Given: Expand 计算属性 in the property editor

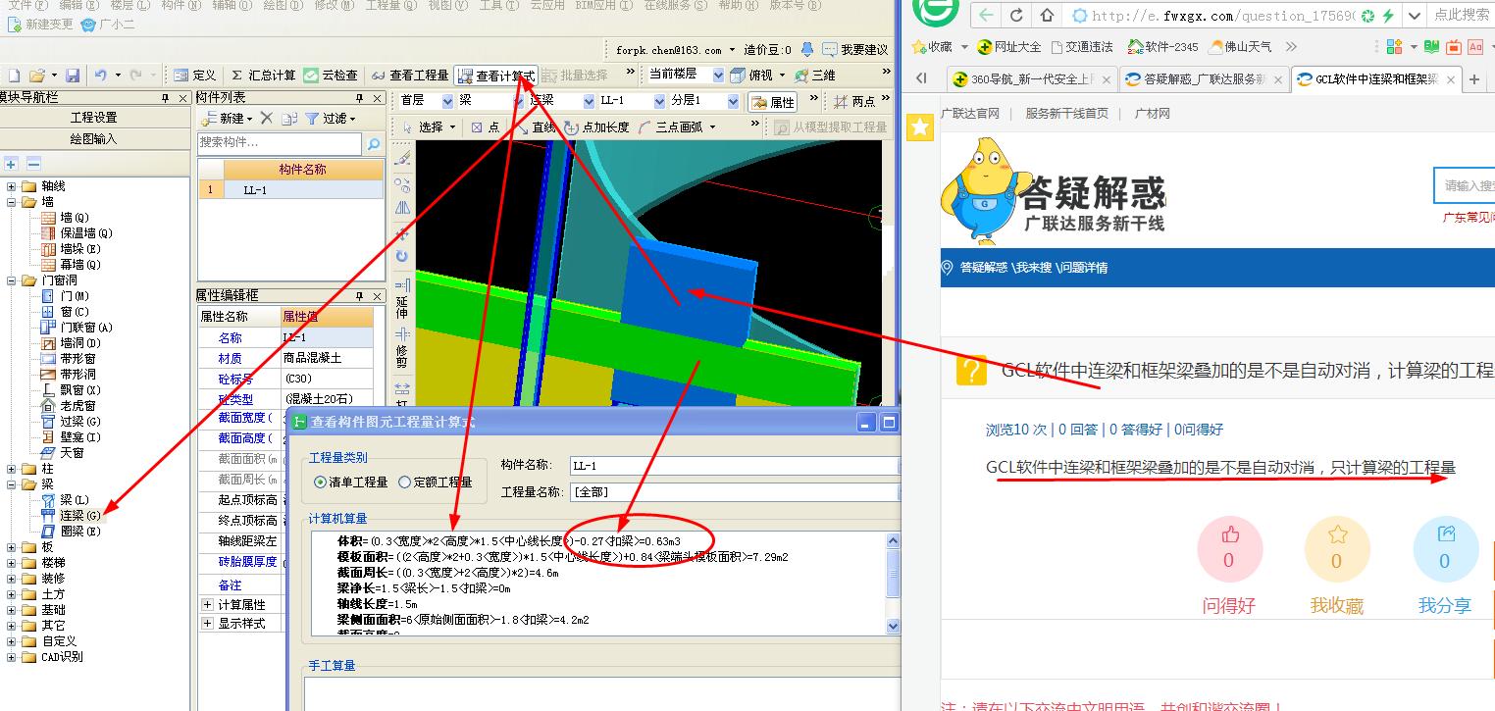Looking at the screenshot, I should coord(207,605).
